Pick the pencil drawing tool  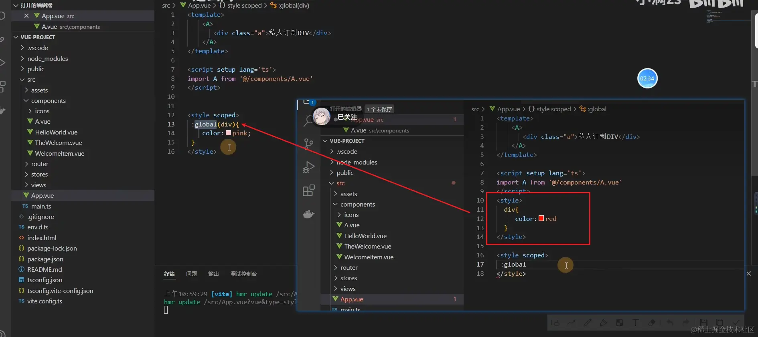click(x=588, y=323)
